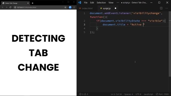The width and height of the screenshot is (171, 96).
Task: Click line number 4 in editor gutter
Action: 84,29
